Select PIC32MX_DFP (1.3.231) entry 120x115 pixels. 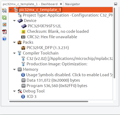[48, 48]
